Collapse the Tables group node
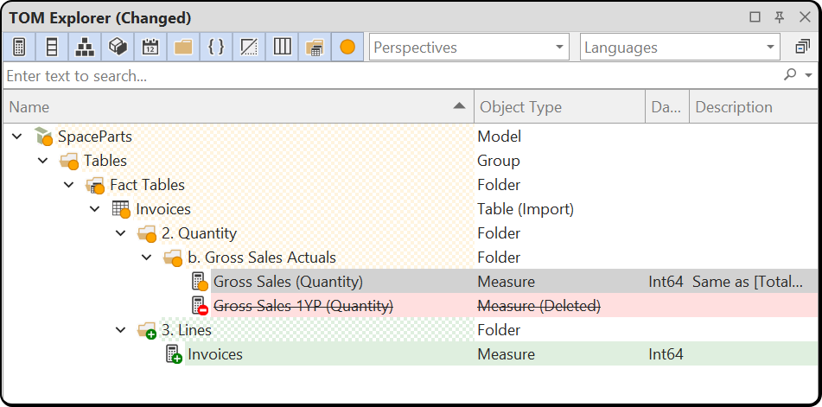The width and height of the screenshot is (822, 407). pos(43,160)
